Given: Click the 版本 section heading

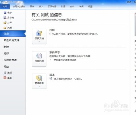Looking at the screenshot, I should (x=52, y=75).
